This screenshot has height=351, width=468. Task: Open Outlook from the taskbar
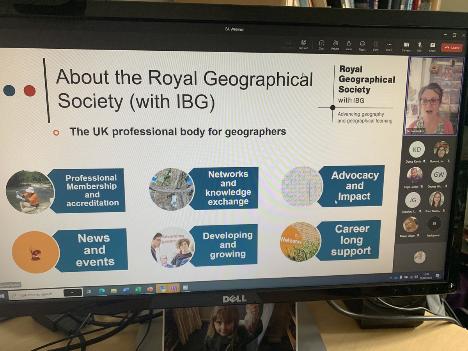162,289
